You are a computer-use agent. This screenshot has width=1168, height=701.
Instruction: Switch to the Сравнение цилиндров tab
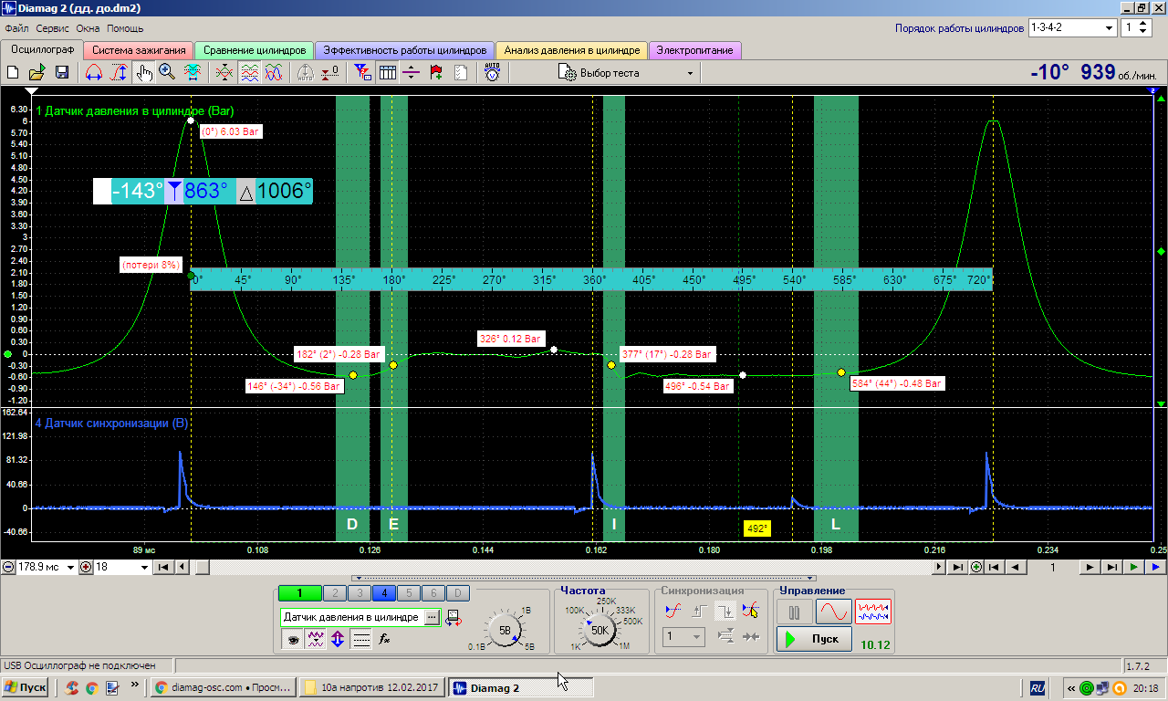click(x=255, y=50)
